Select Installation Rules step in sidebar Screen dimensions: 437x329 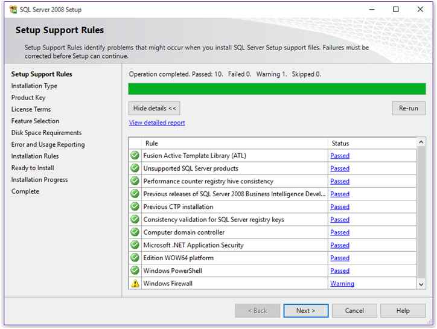[35, 156]
